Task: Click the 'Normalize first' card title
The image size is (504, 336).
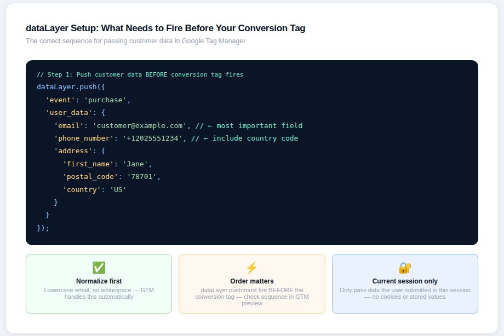Action: pos(99,281)
